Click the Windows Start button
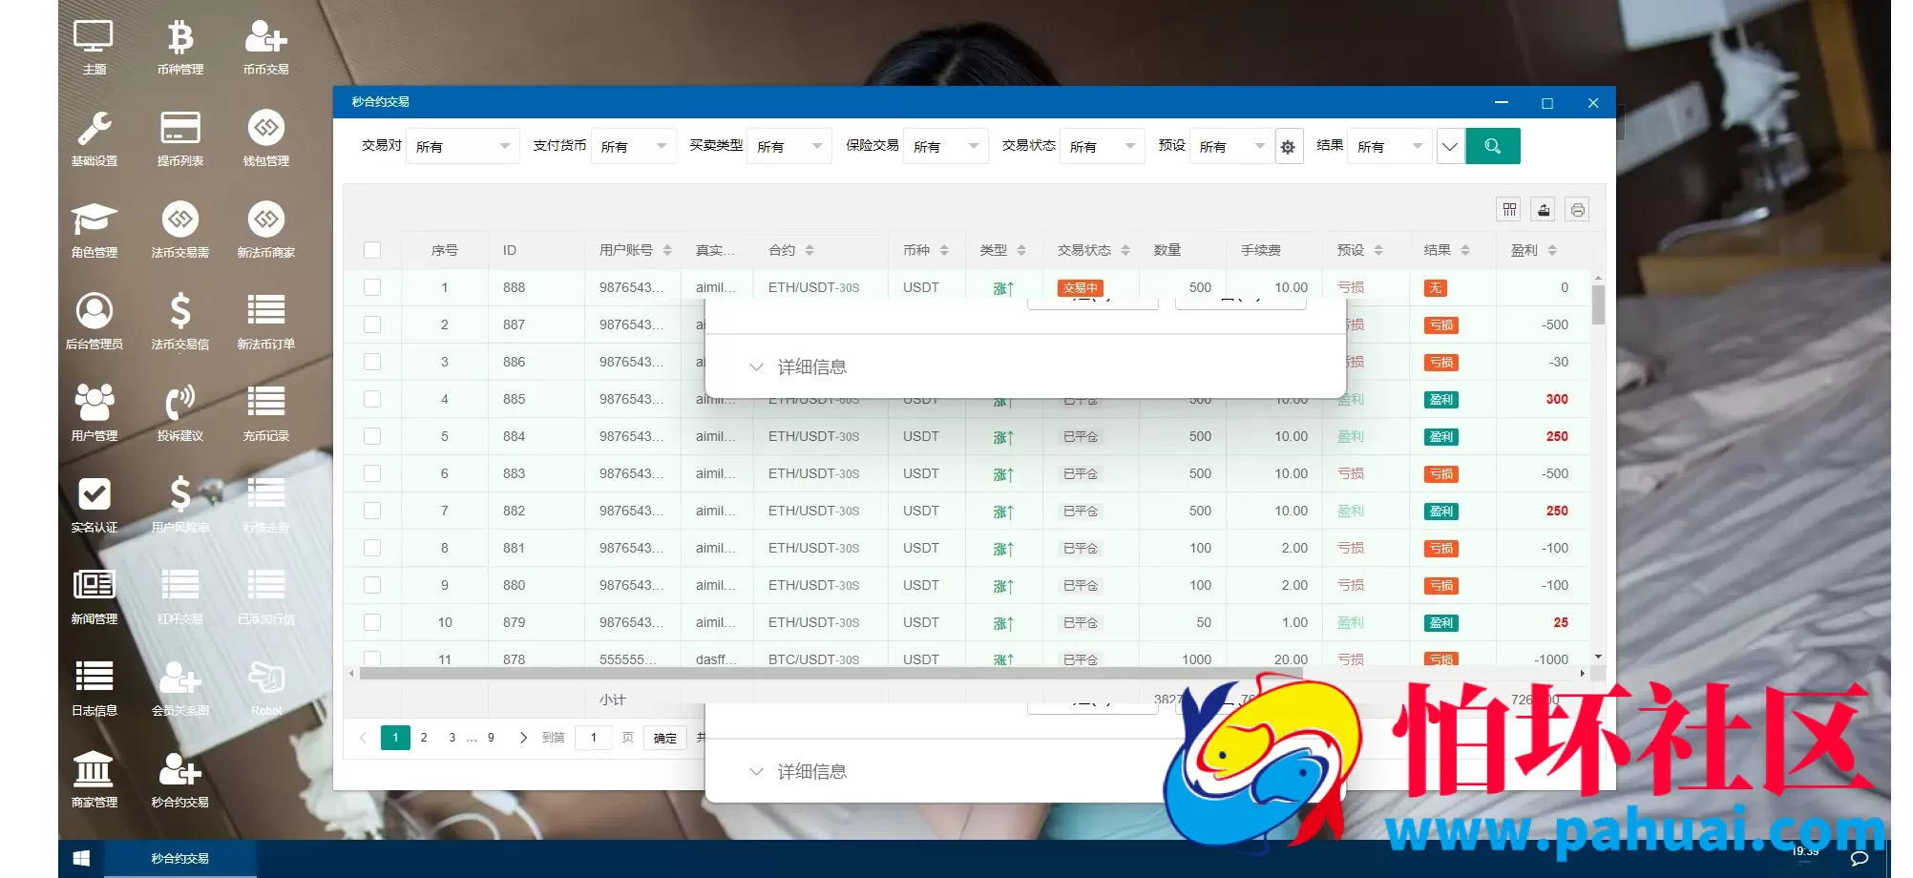 pyautogui.click(x=81, y=859)
